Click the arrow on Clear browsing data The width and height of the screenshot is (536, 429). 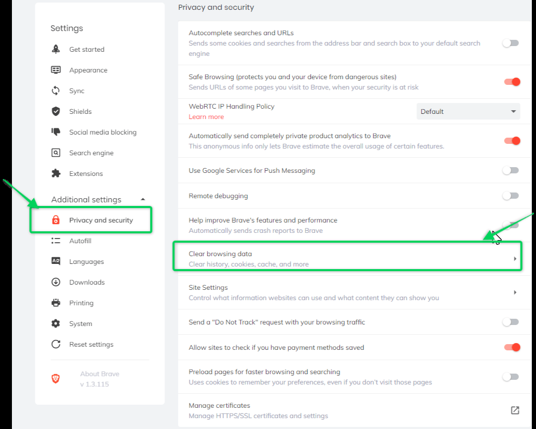(515, 259)
